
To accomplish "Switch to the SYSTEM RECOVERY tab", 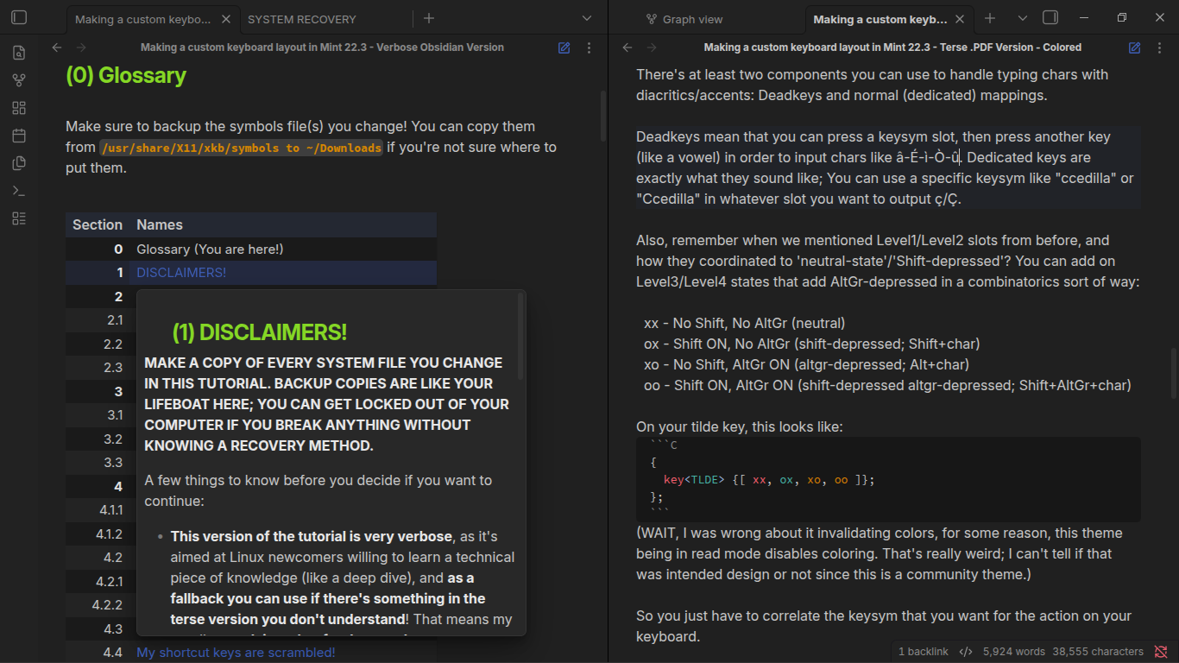I will pyautogui.click(x=302, y=19).
